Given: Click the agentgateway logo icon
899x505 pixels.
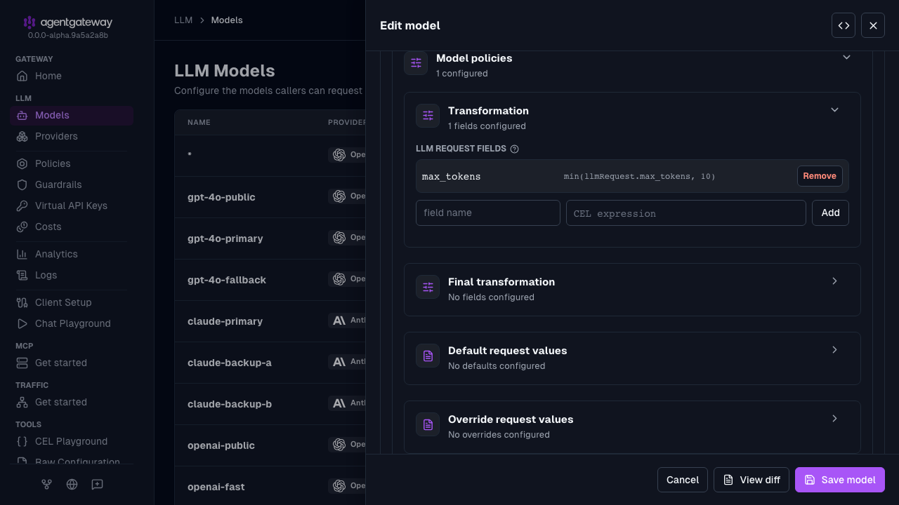Looking at the screenshot, I should (29, 22).
